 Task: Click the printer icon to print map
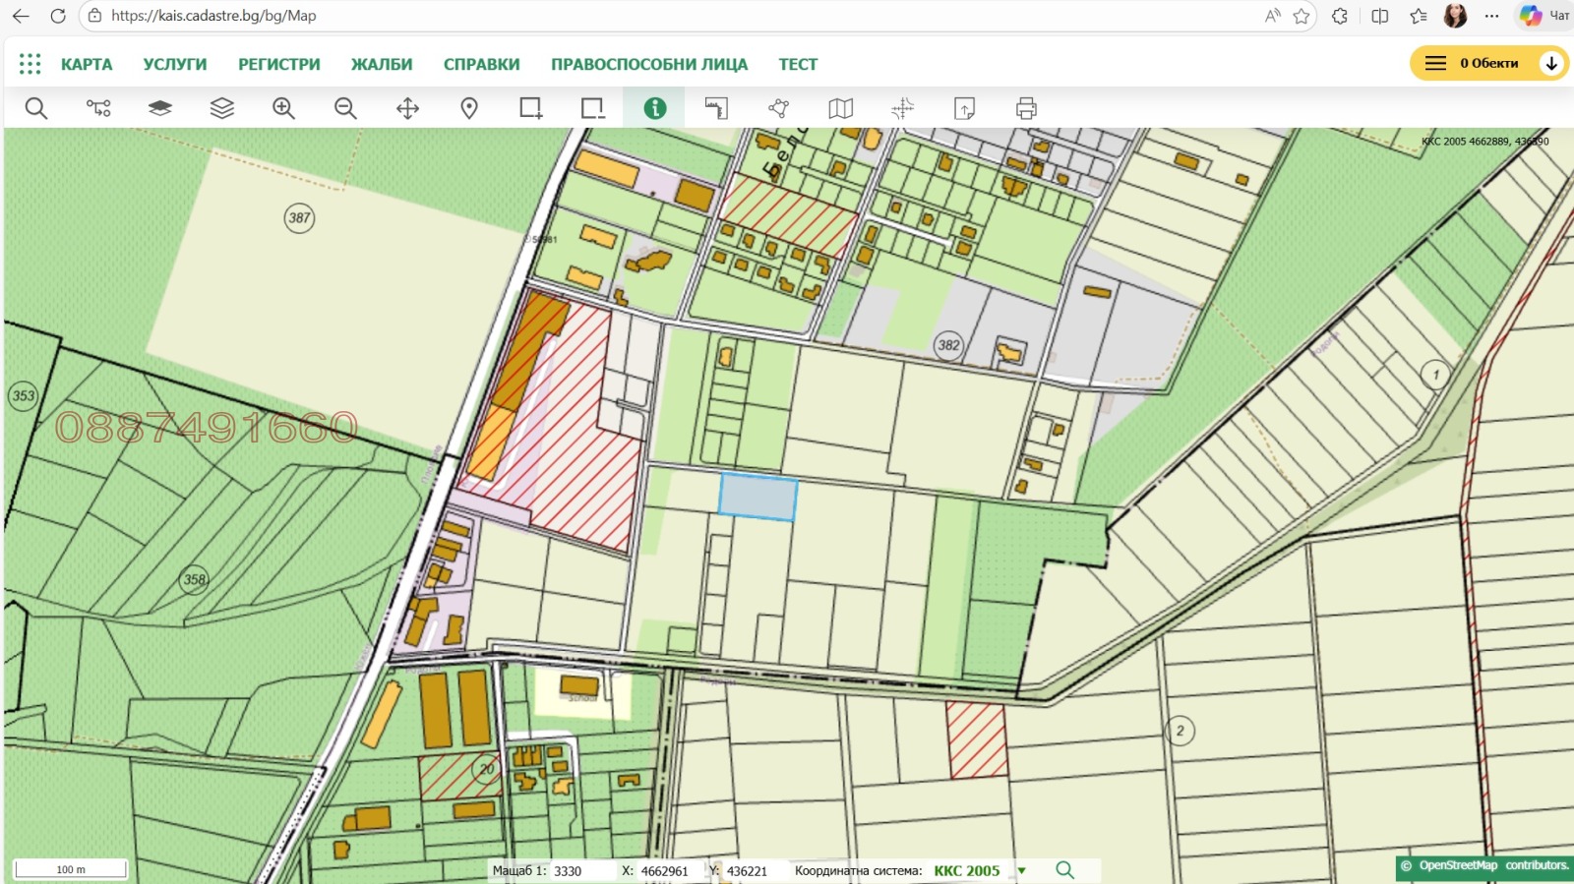pyautogui.click(x=1026, y=108)
